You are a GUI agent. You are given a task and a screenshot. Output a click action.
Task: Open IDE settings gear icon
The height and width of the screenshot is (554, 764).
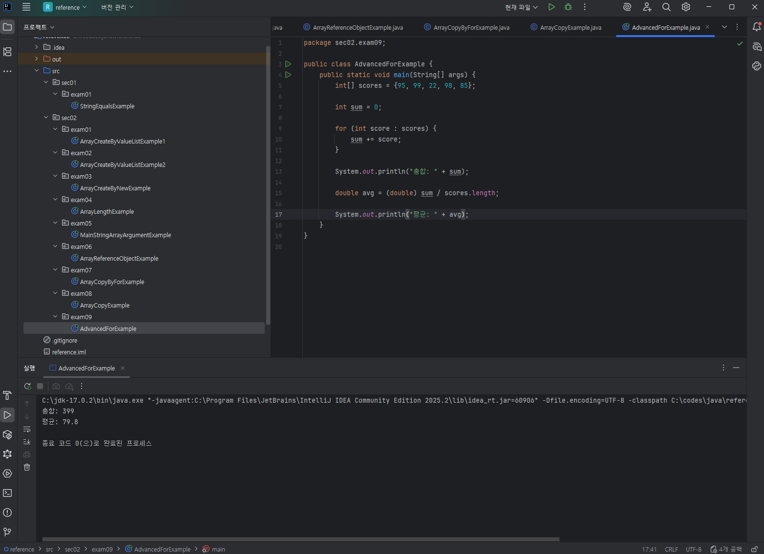686,7
